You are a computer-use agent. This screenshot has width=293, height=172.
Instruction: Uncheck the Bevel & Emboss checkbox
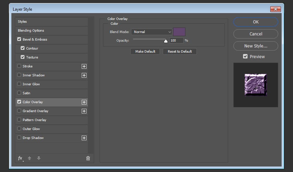click(19, 39)
